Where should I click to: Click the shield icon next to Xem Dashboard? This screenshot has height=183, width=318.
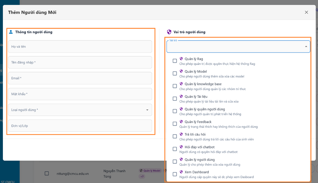181,172
